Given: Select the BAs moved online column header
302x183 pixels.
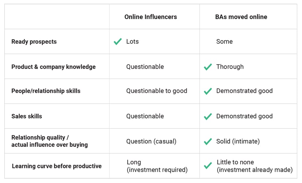Looking at the screenshot, I should [241, 17].
